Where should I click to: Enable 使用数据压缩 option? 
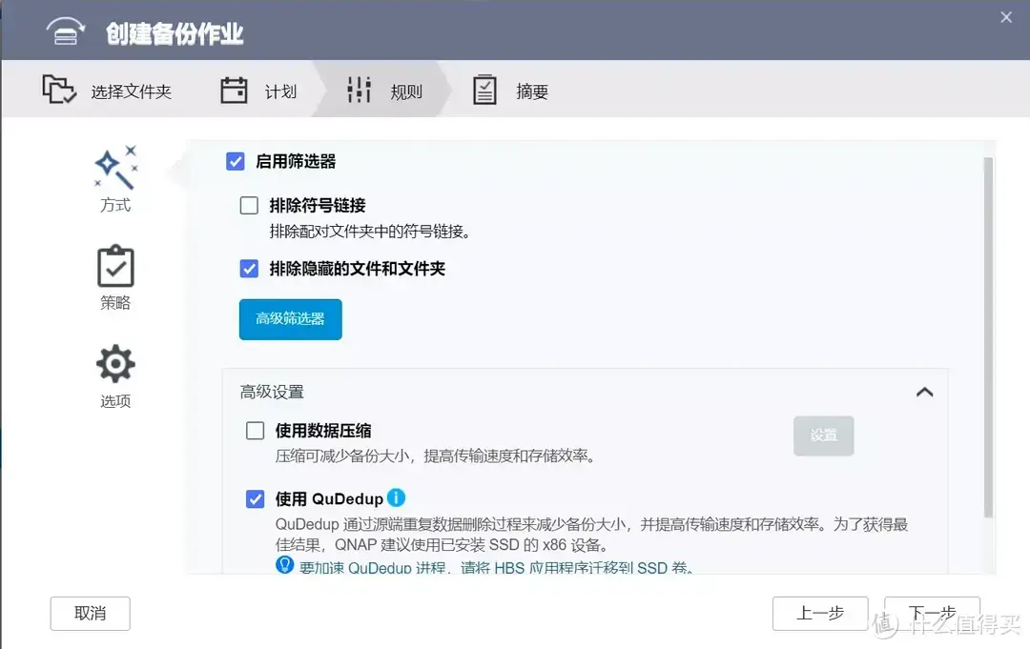tap(255, 430)
